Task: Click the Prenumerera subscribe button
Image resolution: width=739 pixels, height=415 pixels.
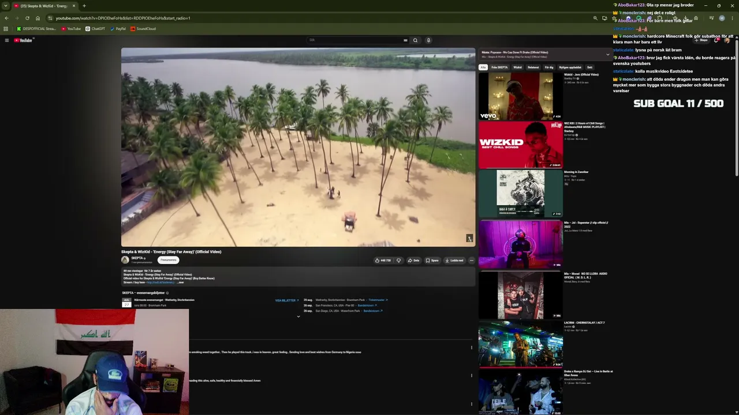Action: pyautogui.click(x=169, y=260)
